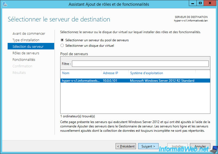Open 'Type d'installation' step
The height and width of the screenshot is (154, 218).
click(x=26, y=40)
